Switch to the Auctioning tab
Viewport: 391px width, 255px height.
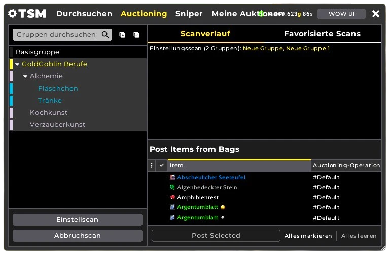tap(144, 14)
